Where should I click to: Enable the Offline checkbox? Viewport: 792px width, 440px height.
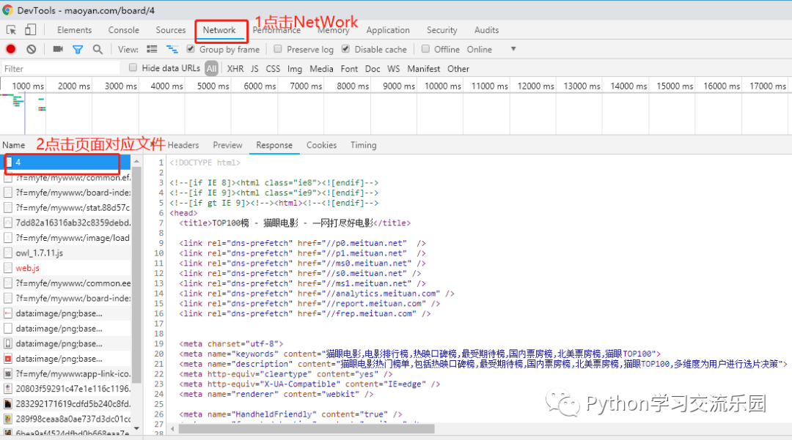425,49
